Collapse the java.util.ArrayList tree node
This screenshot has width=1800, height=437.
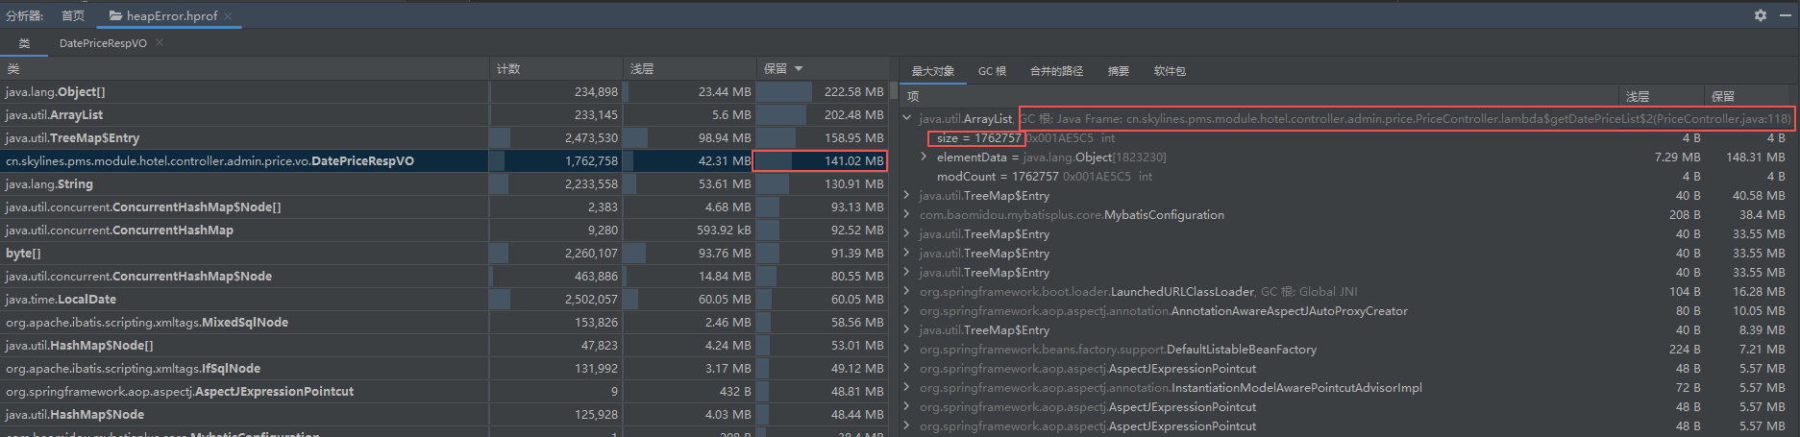click(x=907, y=119)
